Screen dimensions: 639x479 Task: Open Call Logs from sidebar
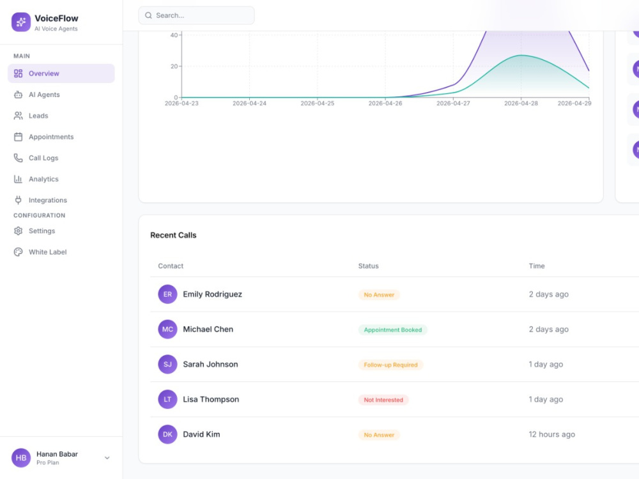(x=61, y=158)
